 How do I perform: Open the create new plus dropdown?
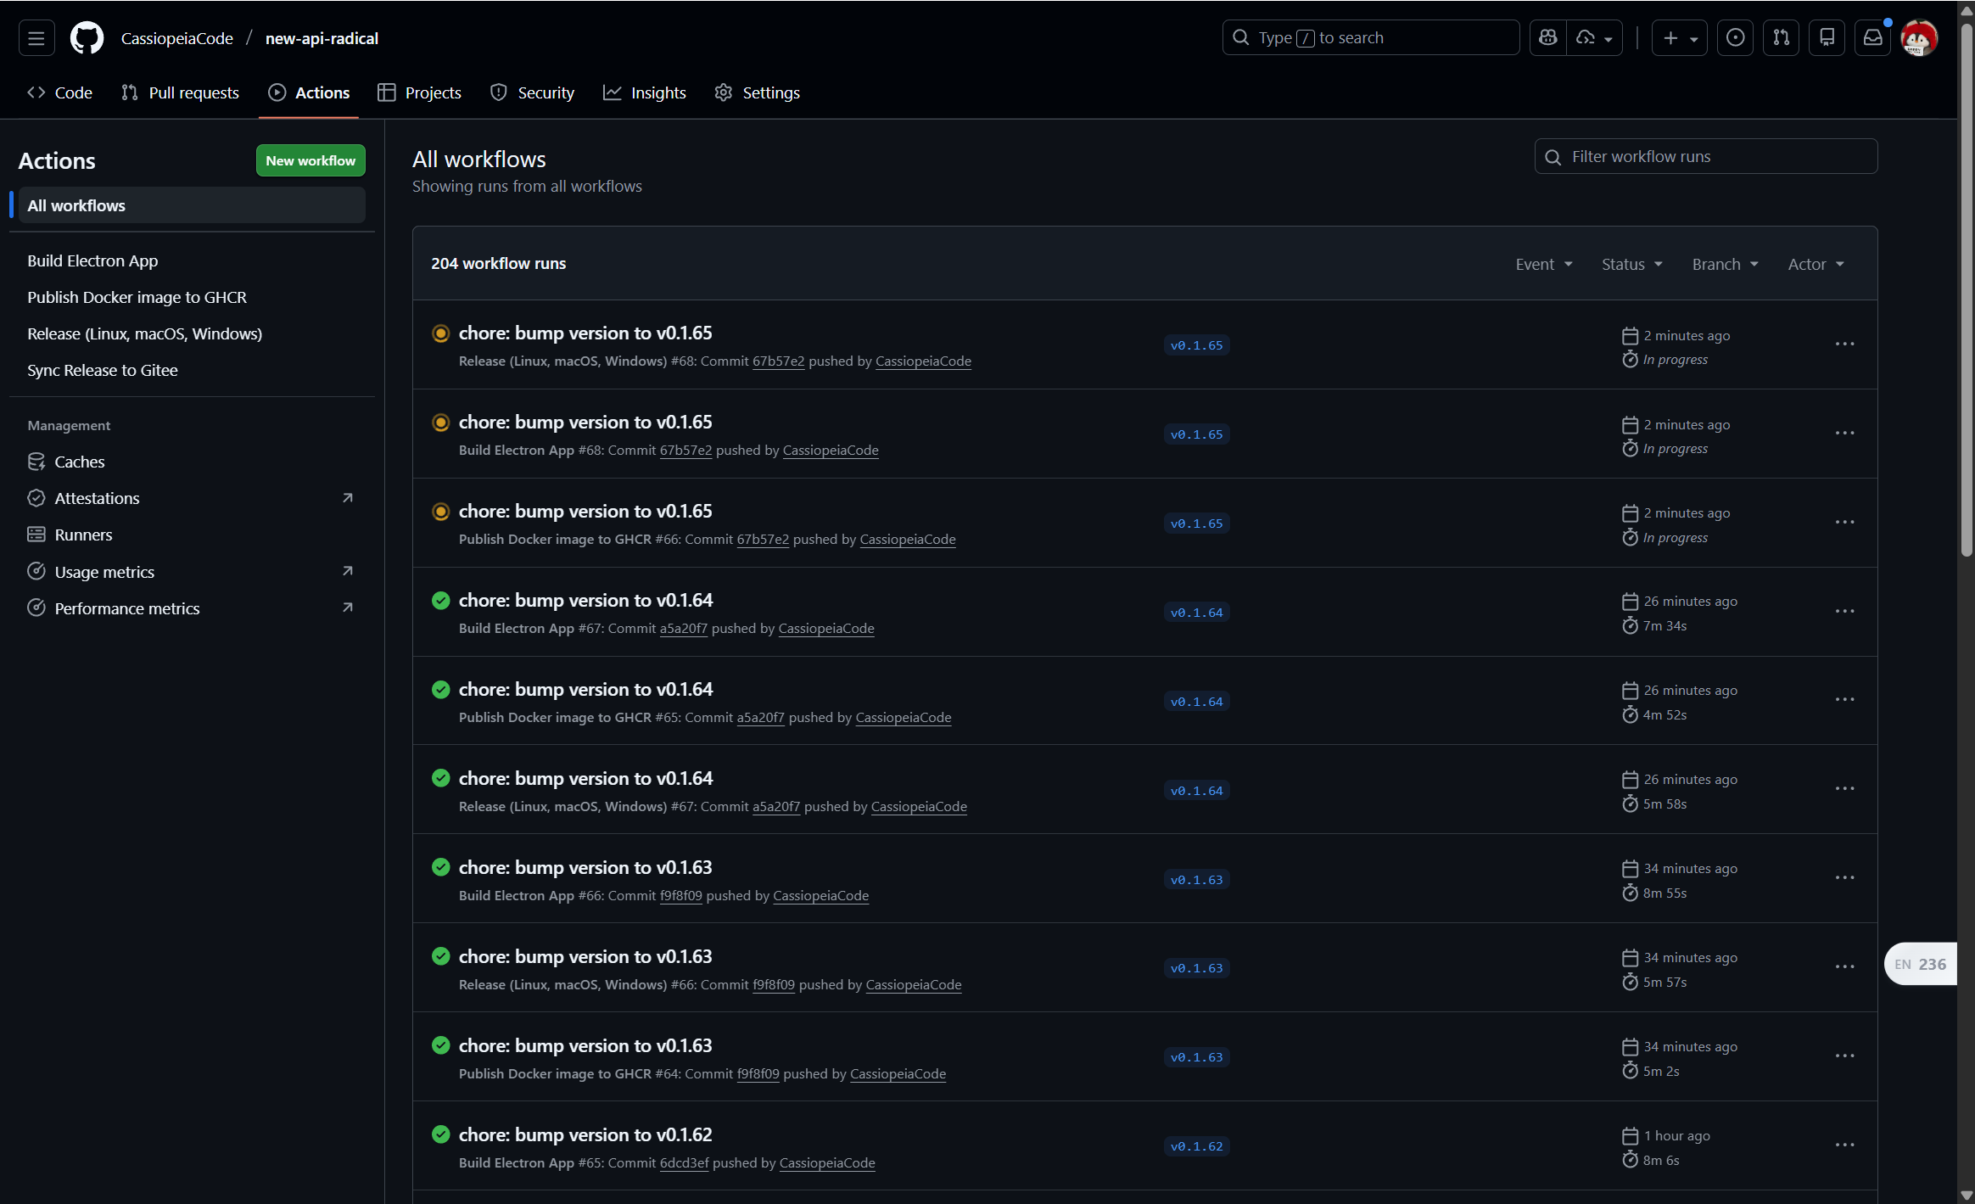click(x=1680, y=38)
